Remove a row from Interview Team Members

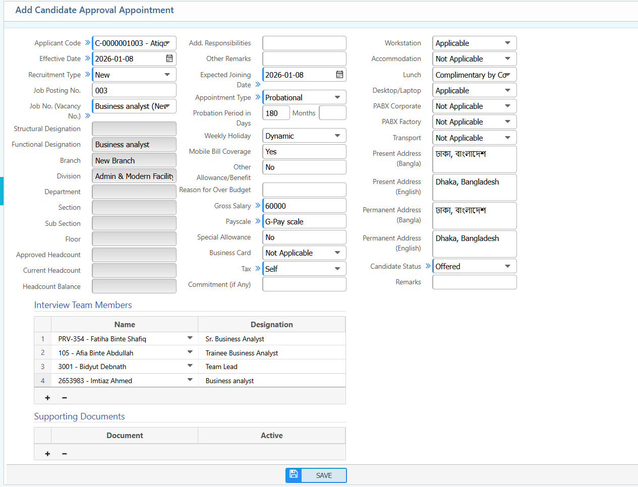point(65,398)
